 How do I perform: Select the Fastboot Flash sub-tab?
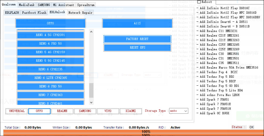(x=34, y=12)
